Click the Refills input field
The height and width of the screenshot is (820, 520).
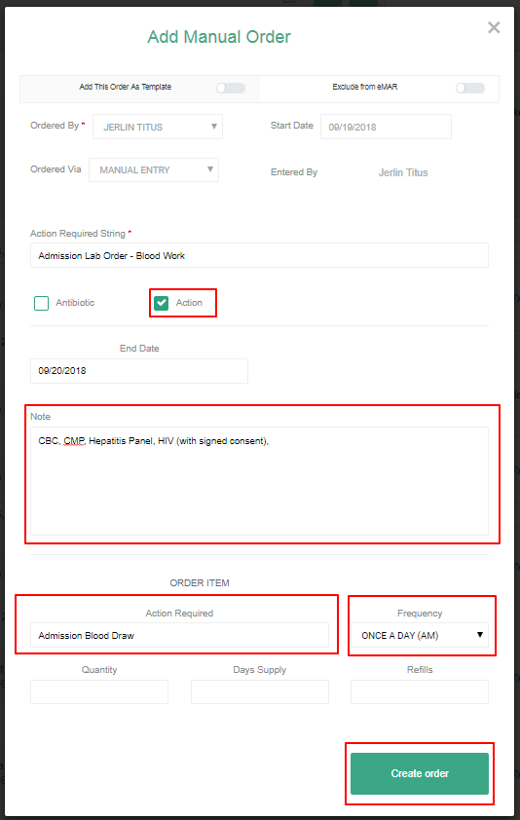coord(420,691)
